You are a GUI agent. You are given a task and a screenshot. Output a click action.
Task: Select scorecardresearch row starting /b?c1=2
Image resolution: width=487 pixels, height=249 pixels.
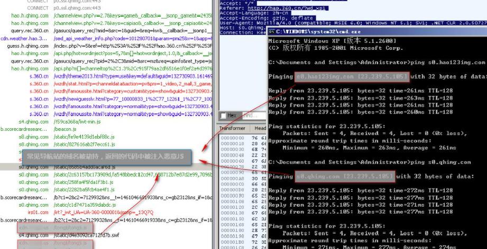point(106,197)
